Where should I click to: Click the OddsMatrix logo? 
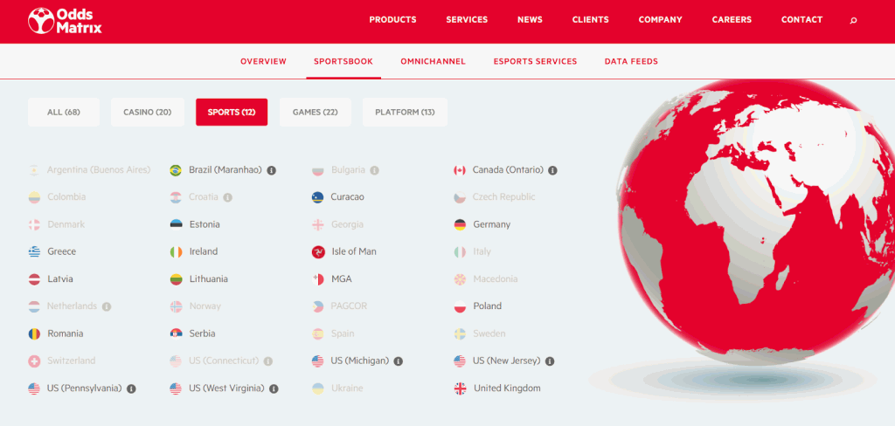pyautogui.click(x=65, y=20)
